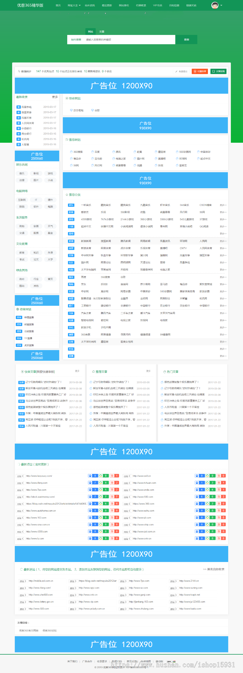
Task: Go to the 首页 nav item
Action: point(58,5)
